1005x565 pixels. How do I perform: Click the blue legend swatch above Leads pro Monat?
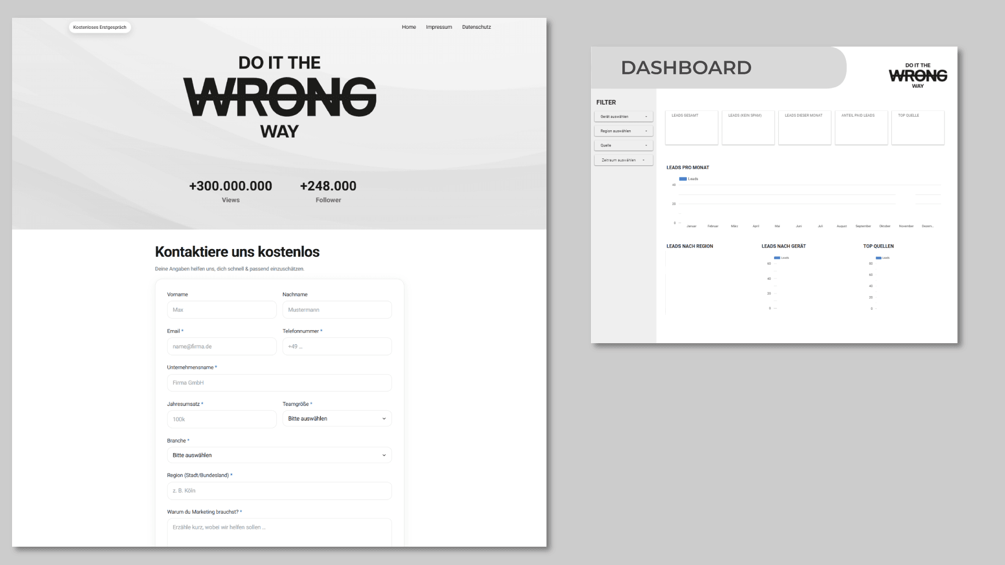coord(682,179)
